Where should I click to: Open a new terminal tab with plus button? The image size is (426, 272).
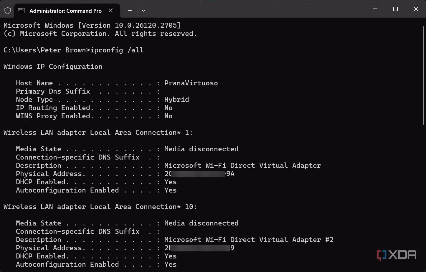(130, 10)
